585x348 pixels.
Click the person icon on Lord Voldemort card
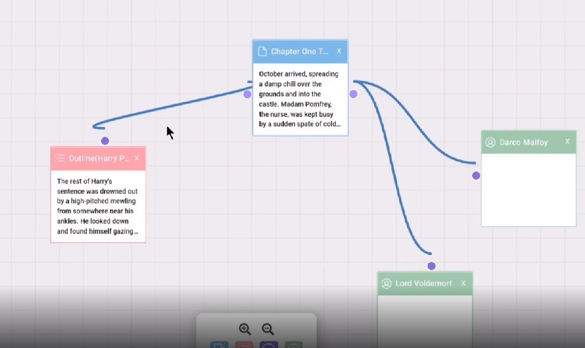pos(387,283)
